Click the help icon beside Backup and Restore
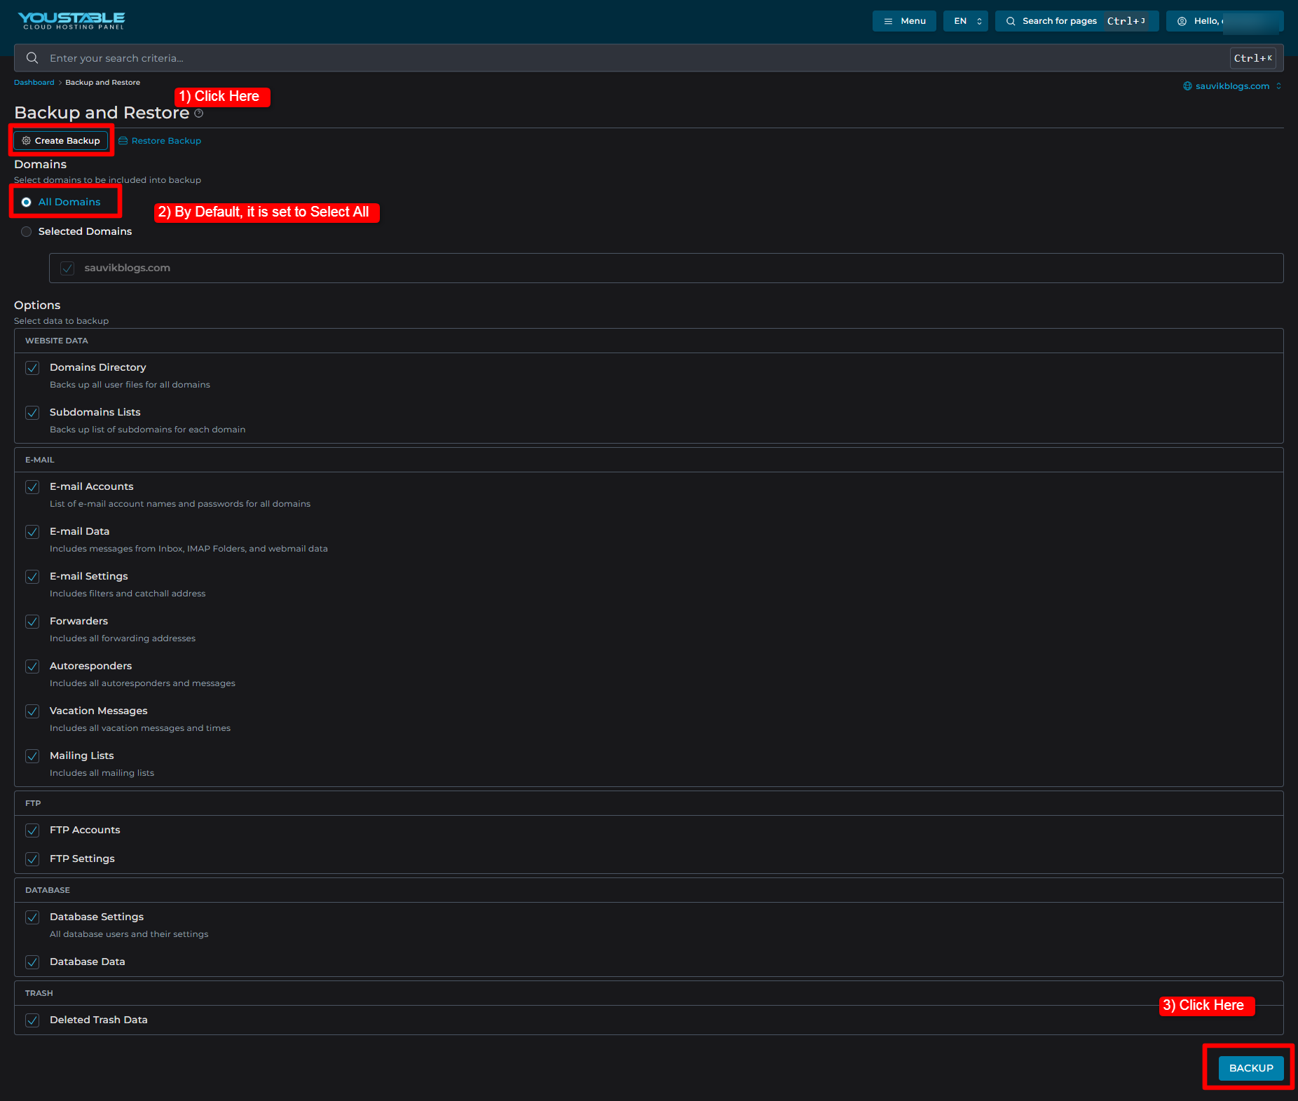Image resolution: width=1298 pixels, height=1101 pixels. 199,114
